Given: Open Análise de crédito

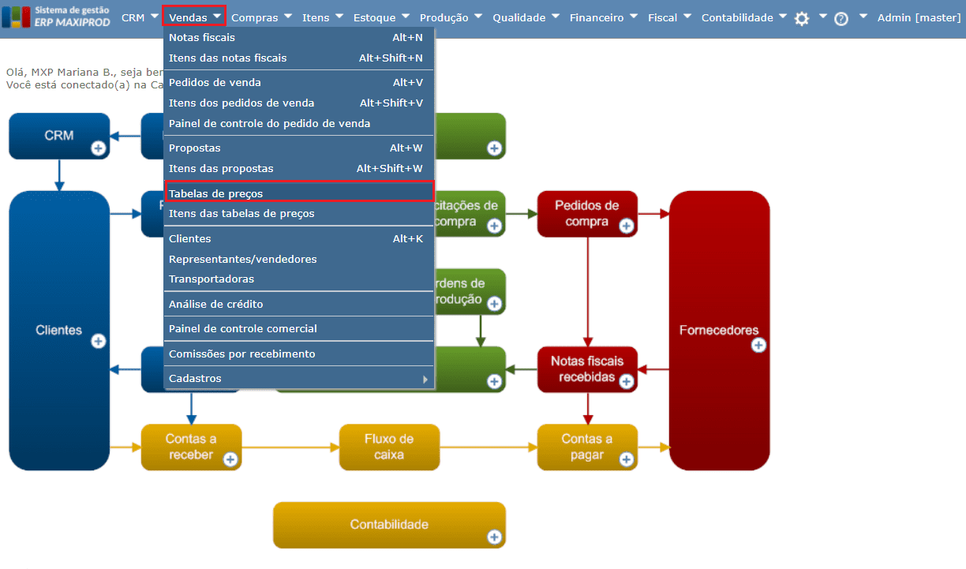Looking at the screenshot, I should 299,304.
